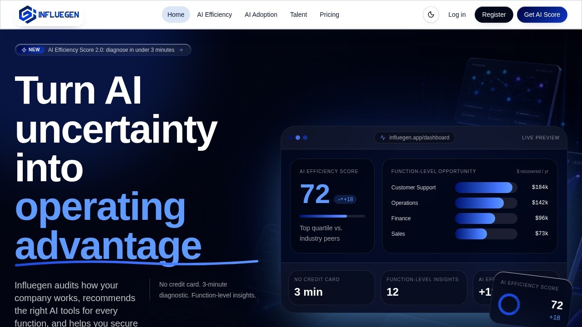Image resolution: width=582 pixels, height=327 pixels.
Task: Click the sparkle icon beside NEW
Action: pyautogui.click(x=24, y=50)
